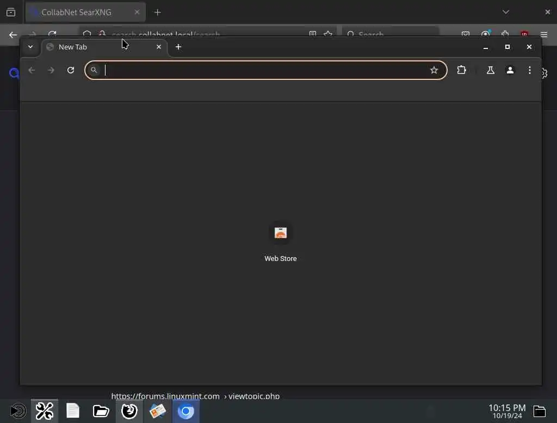This screenshot has height=423, width=557.
Task: Open the system tools taskbar icon
Action: pos(45,411)
